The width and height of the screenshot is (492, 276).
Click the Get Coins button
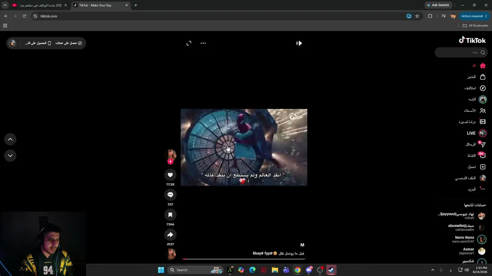(69, 43)
